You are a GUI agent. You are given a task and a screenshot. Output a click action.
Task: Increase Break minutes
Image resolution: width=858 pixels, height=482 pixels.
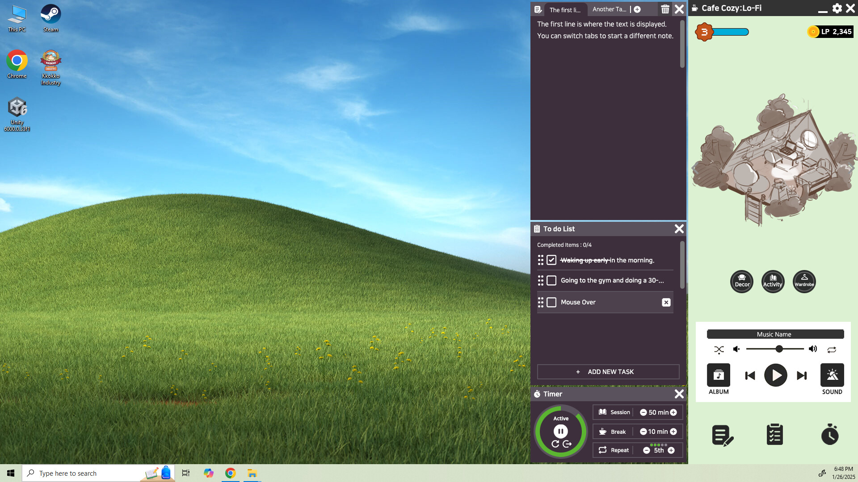(673, 432)
